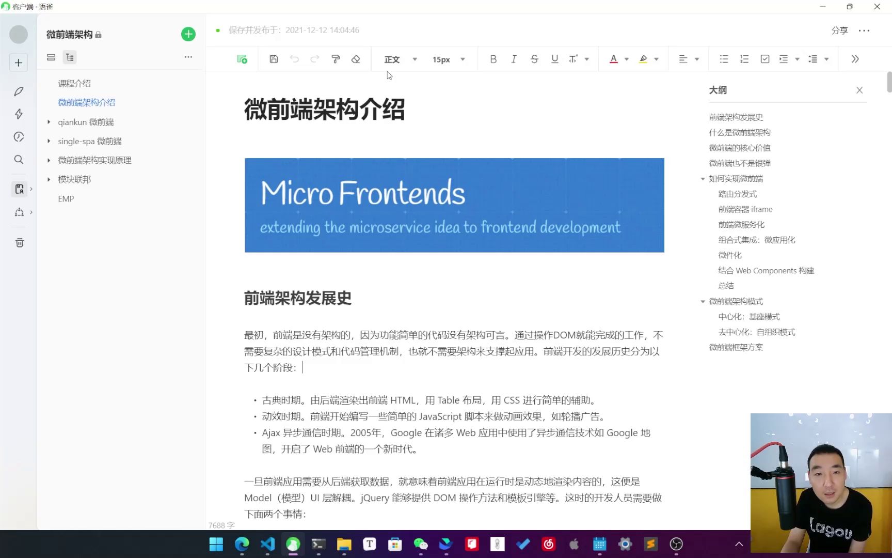Open Visual Studio Code from taskbar
Screen dimensions: 892x558
click(x=267, y=544)
